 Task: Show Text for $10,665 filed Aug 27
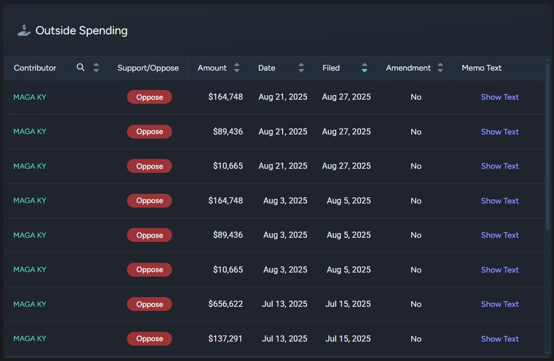click(x=500, y=166)
